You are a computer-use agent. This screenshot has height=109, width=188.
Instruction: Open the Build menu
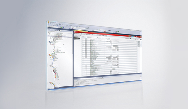click(x=60, y=24)
